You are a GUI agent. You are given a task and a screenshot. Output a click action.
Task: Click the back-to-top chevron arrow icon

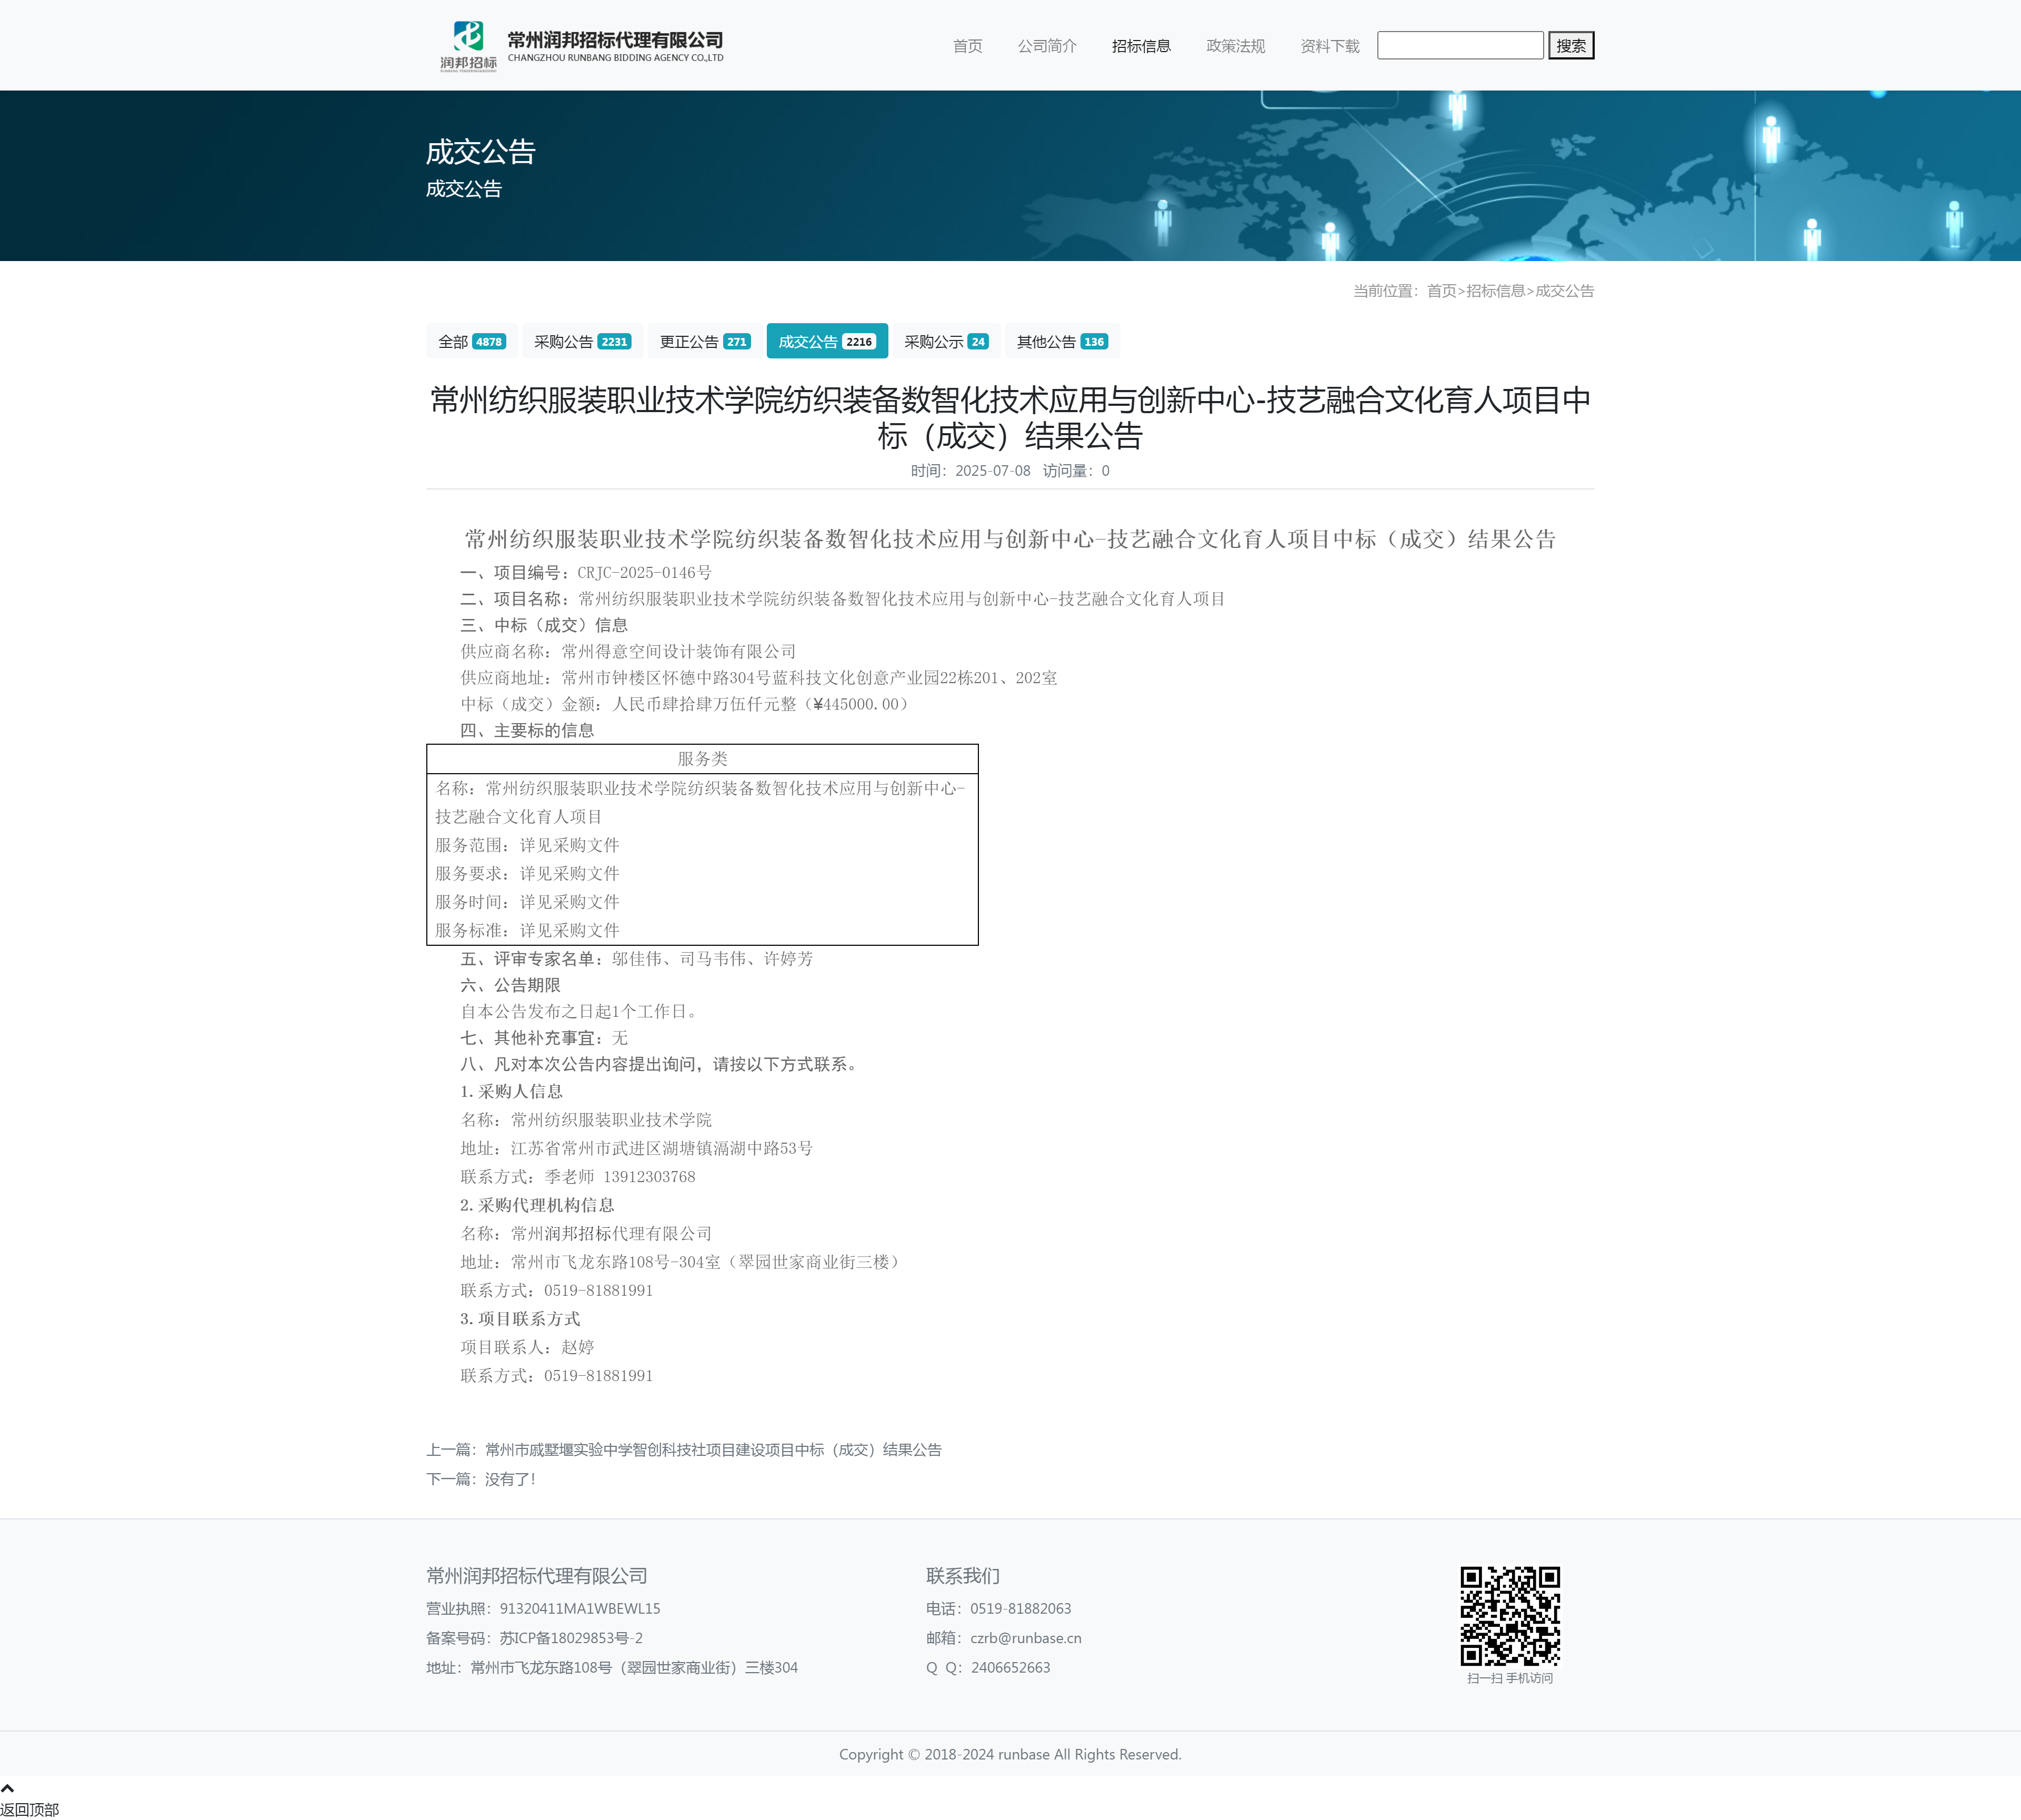(8, 1788)
